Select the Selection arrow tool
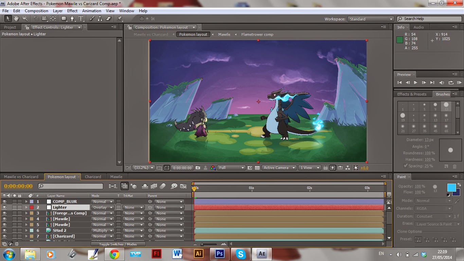 coord(8,19)
